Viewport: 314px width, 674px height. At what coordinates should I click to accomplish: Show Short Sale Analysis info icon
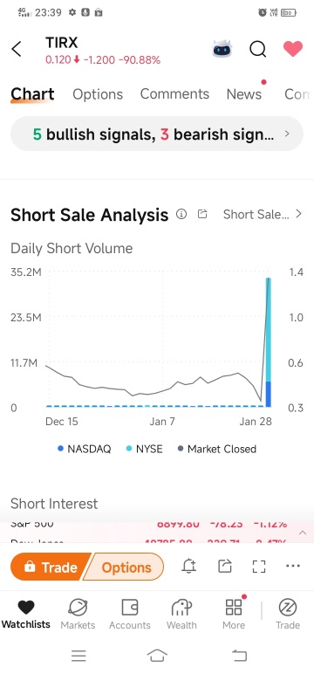181,214
